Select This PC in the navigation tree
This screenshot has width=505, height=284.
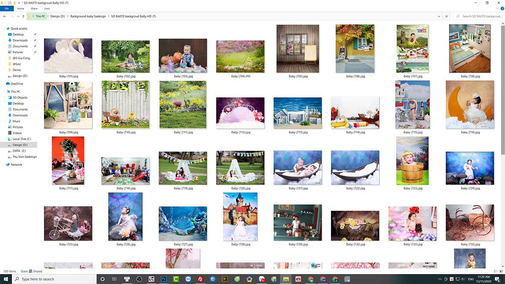pos(15,91)
